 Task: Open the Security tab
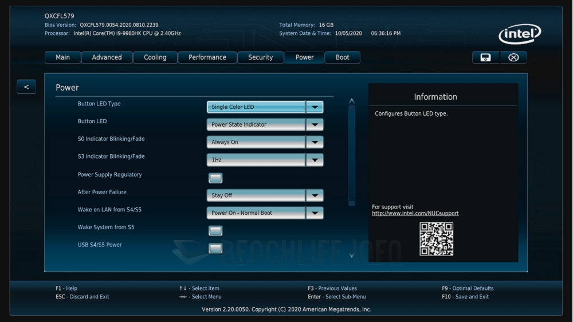pos(260,57)
